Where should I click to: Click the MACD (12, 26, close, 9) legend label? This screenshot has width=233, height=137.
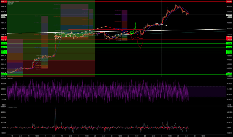(x=12, y=107)
